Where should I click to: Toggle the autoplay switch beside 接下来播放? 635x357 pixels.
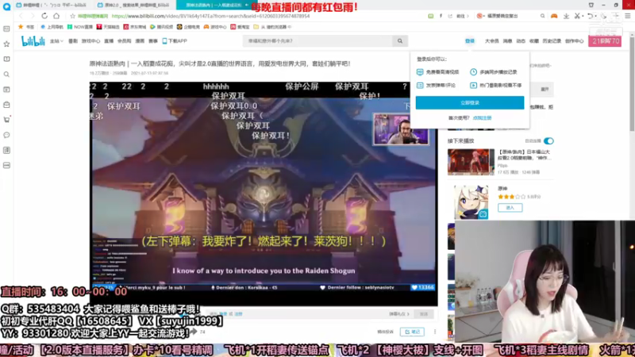coord(548,141)
